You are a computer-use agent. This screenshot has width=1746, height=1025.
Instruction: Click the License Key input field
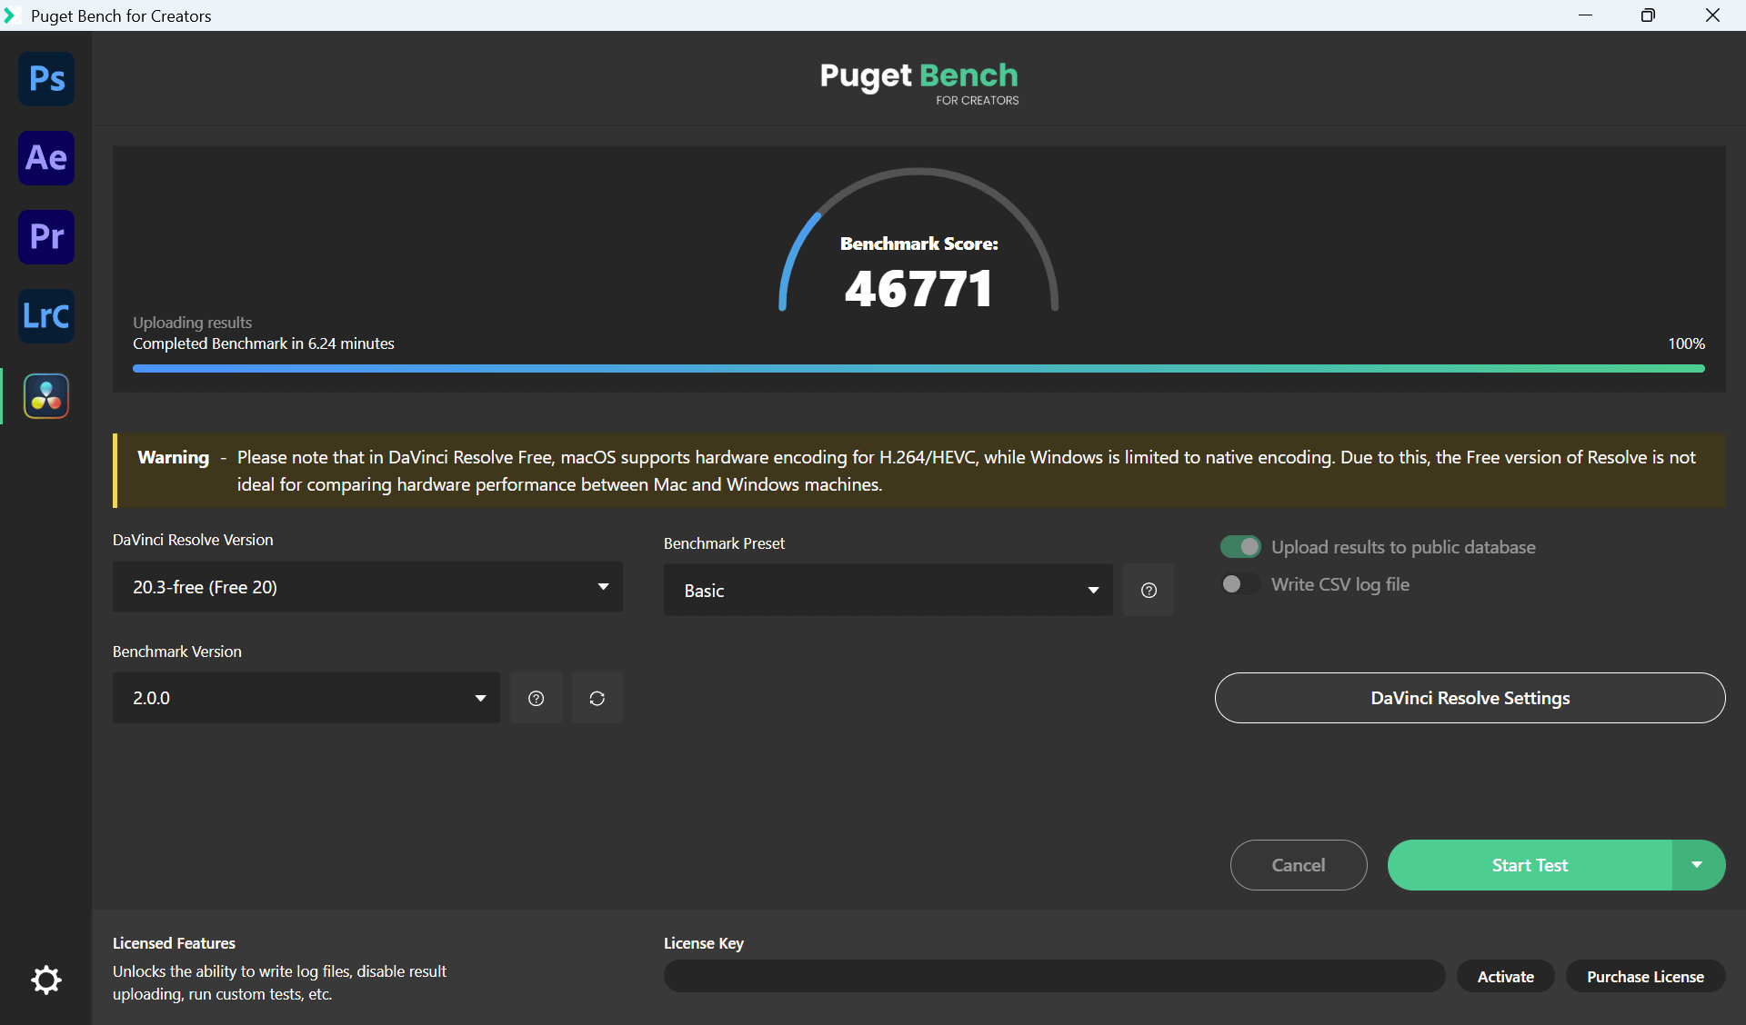coord(1054,977)
